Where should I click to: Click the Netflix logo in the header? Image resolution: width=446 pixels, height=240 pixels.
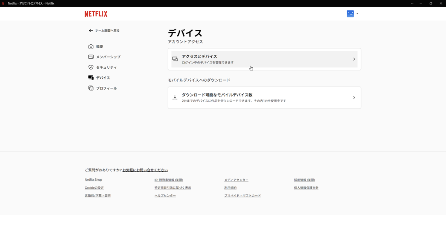click(x=96, y=14)
